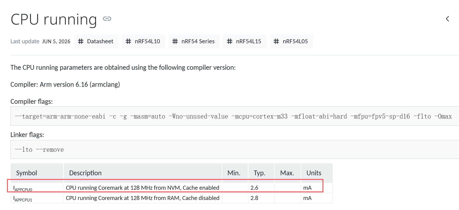This screenshot has height=210, width=459.
Task: Click the Description column header
Action: pos(143,173)
